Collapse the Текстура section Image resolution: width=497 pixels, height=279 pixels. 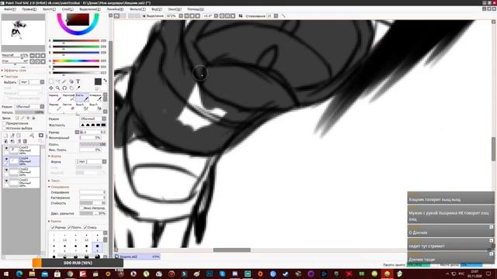coord(10,77)
